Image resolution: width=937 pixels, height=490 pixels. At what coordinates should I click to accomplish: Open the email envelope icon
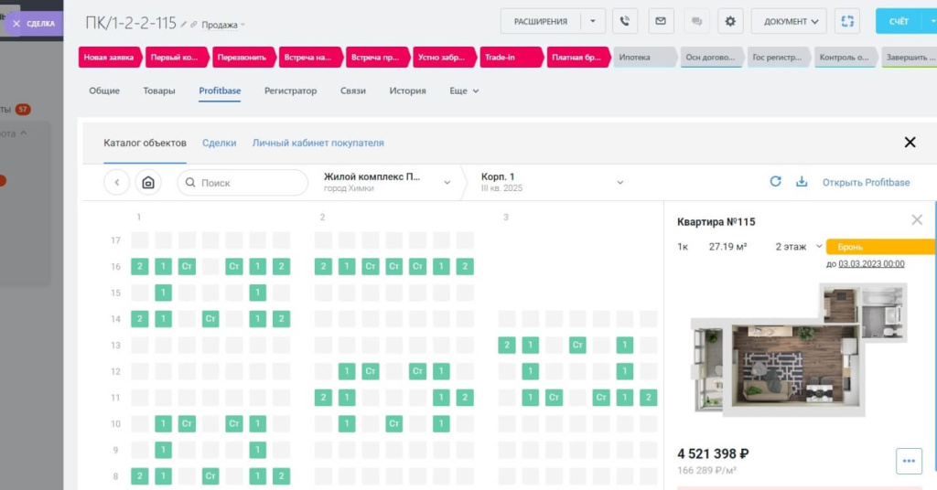pyautogui.click(x=662, y=21)
